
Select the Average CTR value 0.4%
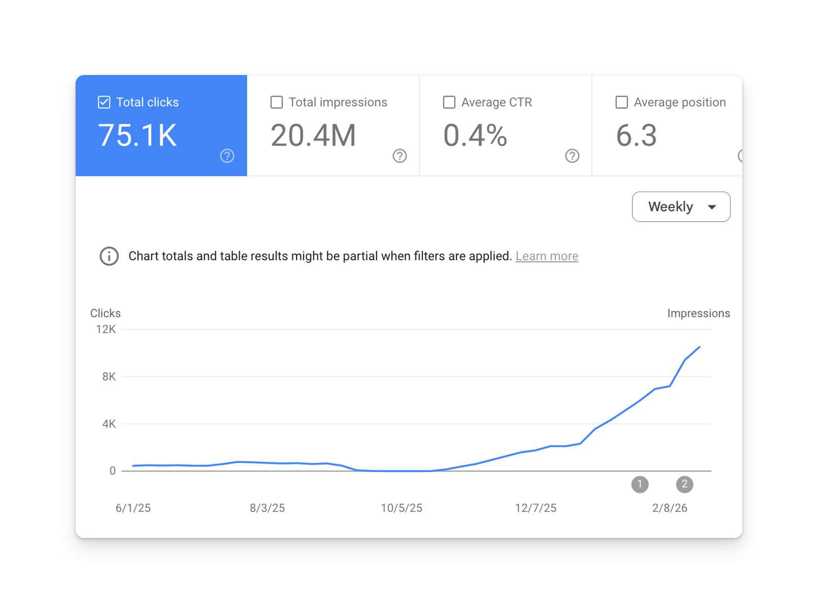[x=475, y=136]
